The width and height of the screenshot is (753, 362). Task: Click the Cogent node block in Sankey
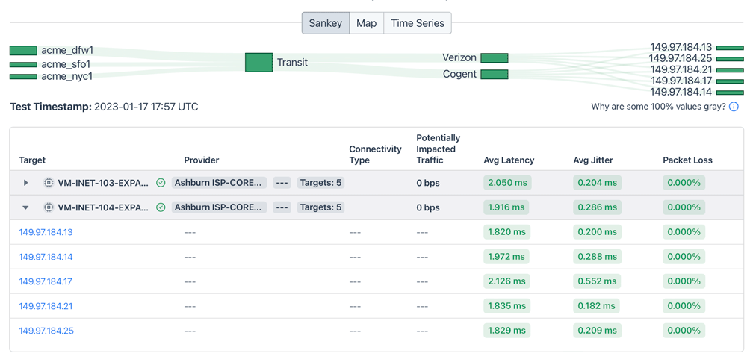(494, 74)
